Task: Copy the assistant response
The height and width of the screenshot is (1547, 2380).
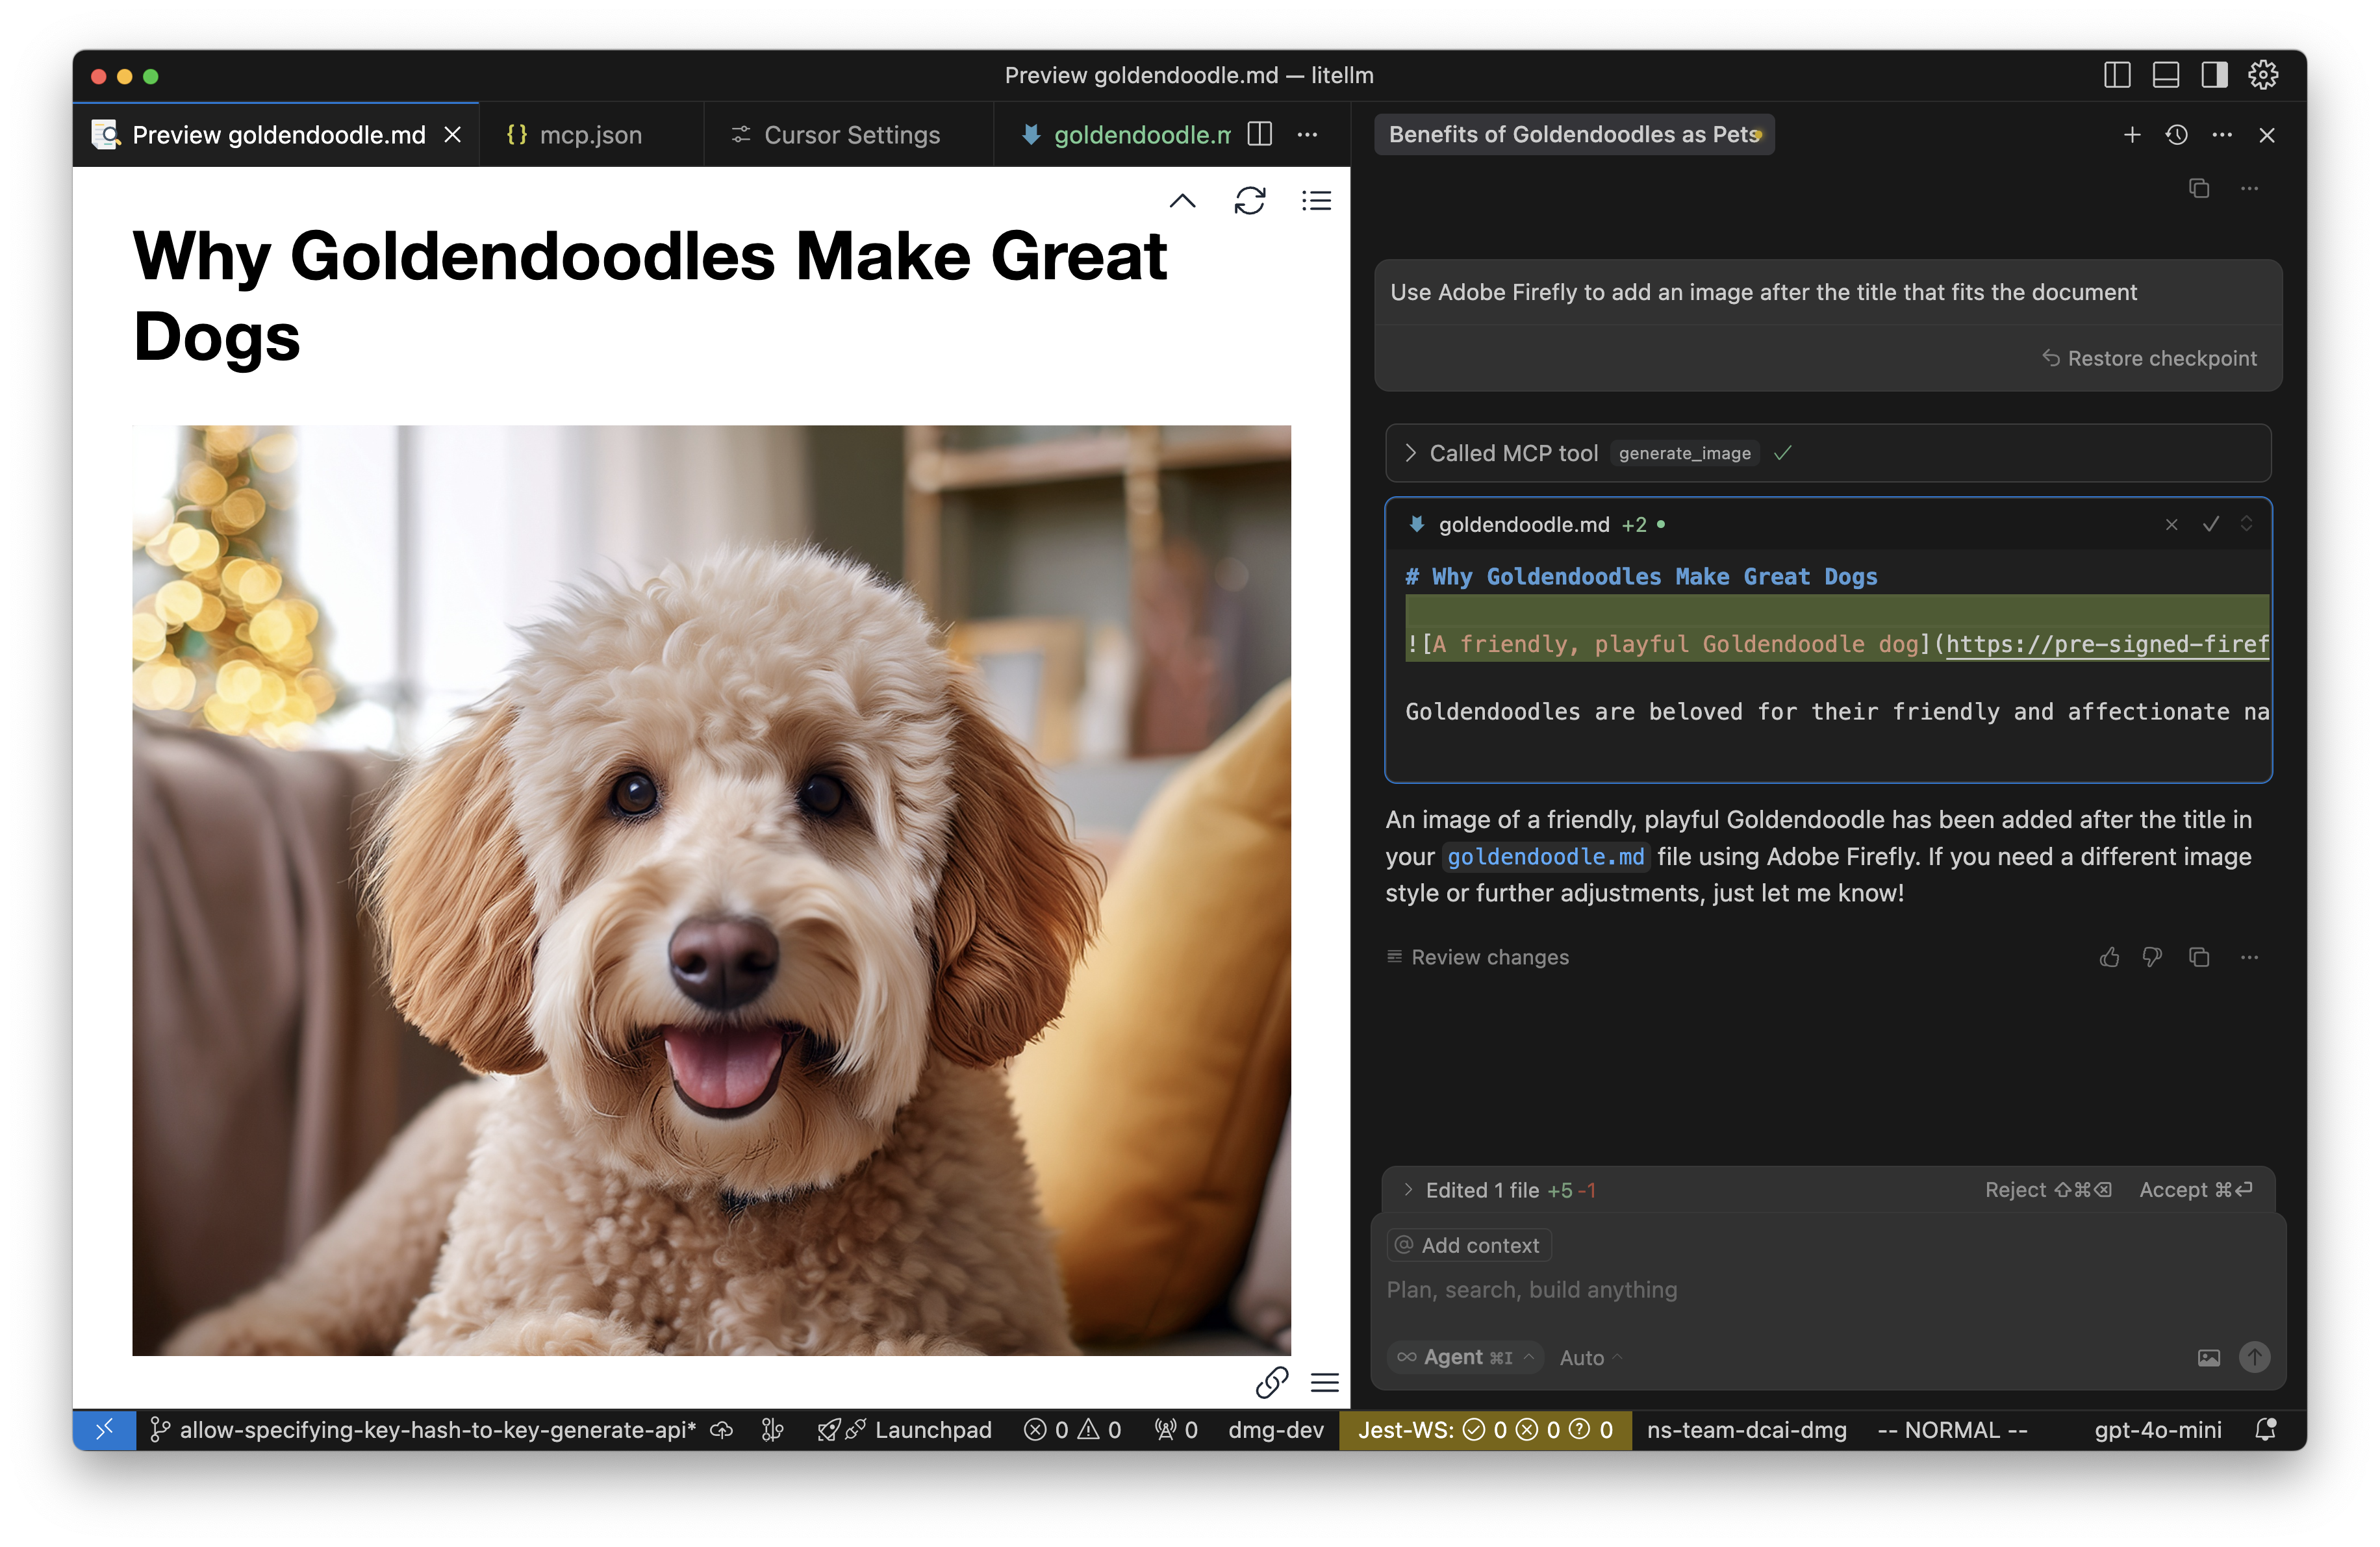Action: 2198,957
